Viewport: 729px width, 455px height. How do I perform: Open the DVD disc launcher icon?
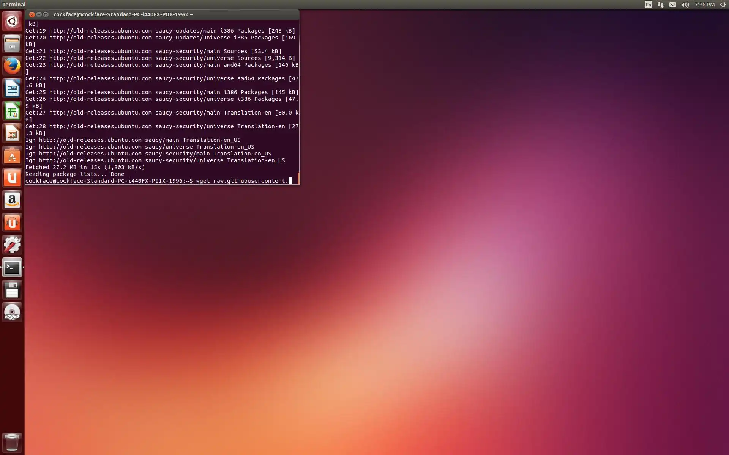point(12,312)
